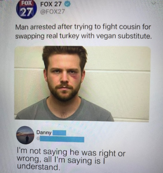
Task: Click the redacted blue handle under Danny
Action: click(62, 139)
